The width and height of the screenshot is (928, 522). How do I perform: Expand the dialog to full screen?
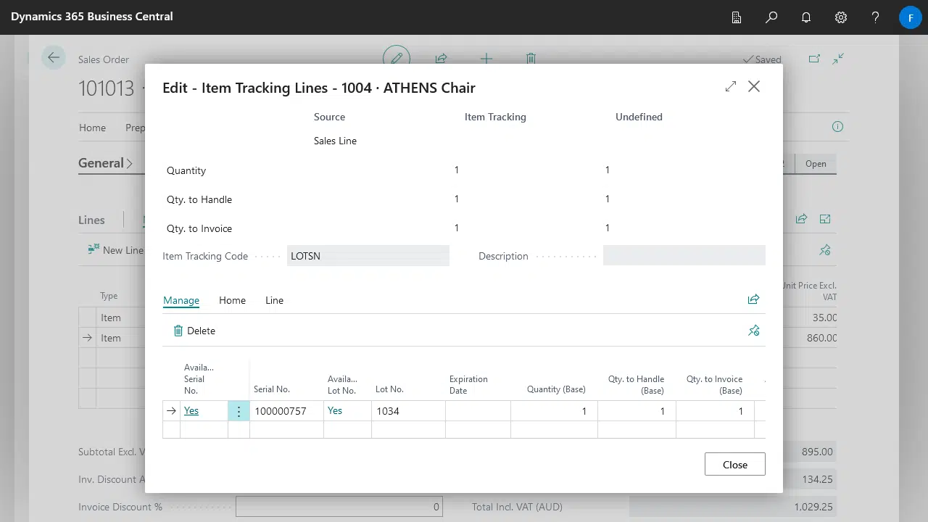[730, 87]
